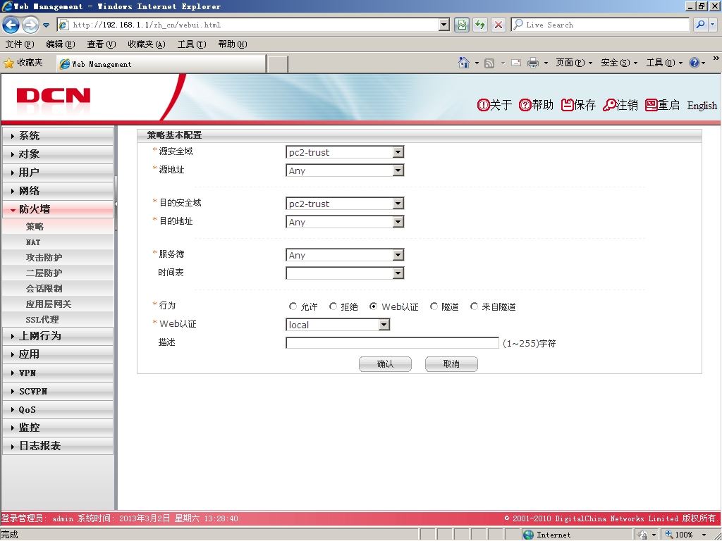Open 帮助 (Help) in DCN header
The height and width of the screenshot is (541, 722).
click(536, 105)
